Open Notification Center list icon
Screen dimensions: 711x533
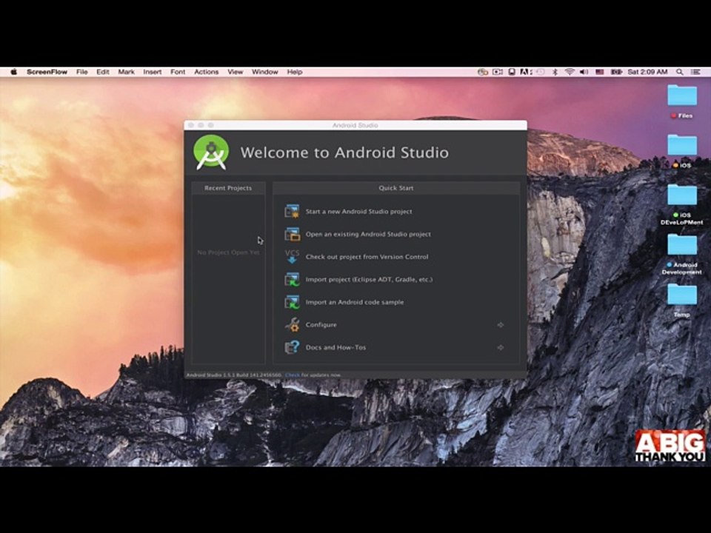tap(695, 72)
